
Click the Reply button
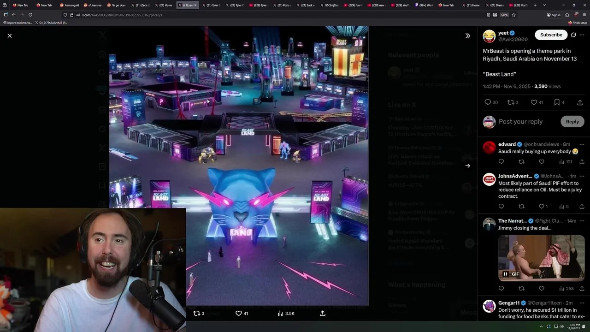pyautogui.click(x=572, y=122)
